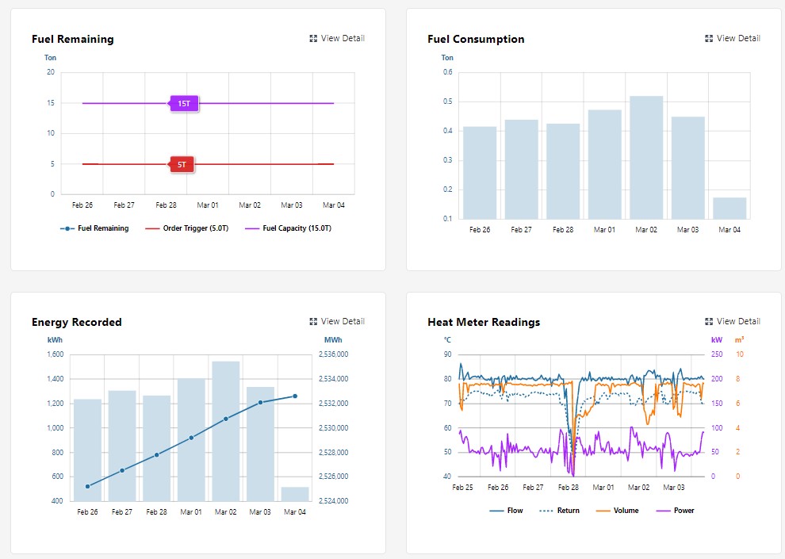Open View Detail for Energy Recorded
This screenshot has width=785, height=559.
pos(337,321)
